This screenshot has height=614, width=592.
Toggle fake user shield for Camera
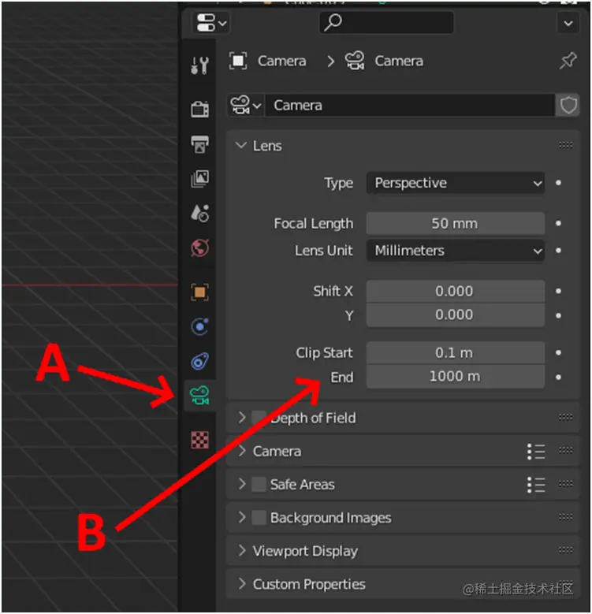pyautogui.click(x=568, y=105)
